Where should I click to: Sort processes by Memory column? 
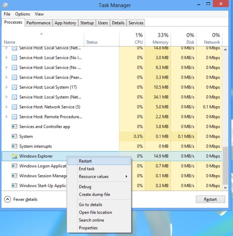[x=158, y=39]
